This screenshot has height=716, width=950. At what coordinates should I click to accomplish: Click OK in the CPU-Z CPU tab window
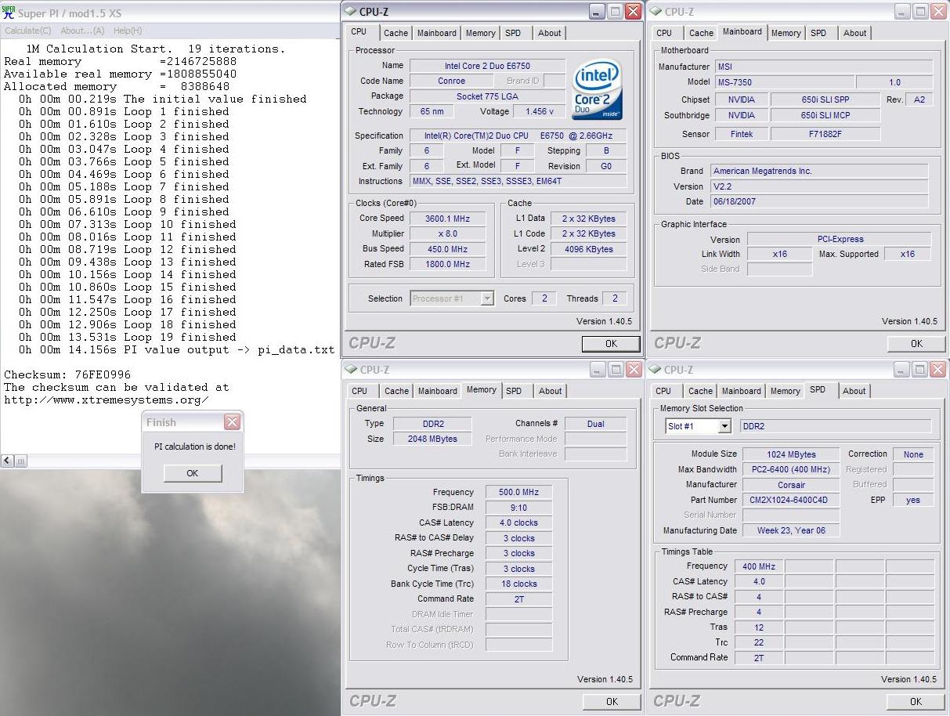pos(611,343)
